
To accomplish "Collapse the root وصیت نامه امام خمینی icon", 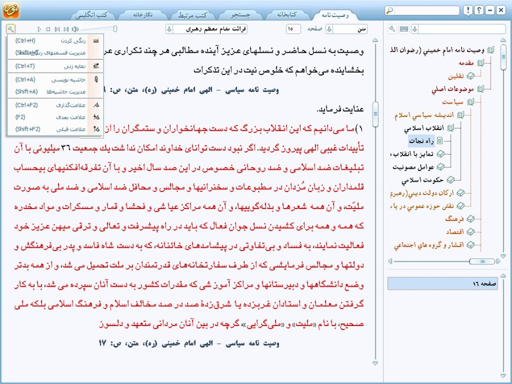I will (490, 50).
